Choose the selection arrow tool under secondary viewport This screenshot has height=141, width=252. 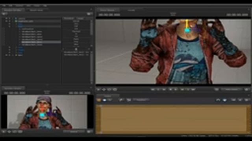pos(4,132)
